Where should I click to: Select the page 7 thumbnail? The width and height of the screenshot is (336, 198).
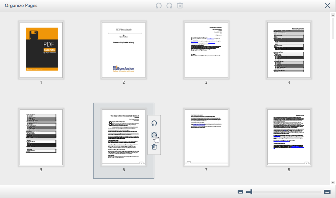[206, 137]
